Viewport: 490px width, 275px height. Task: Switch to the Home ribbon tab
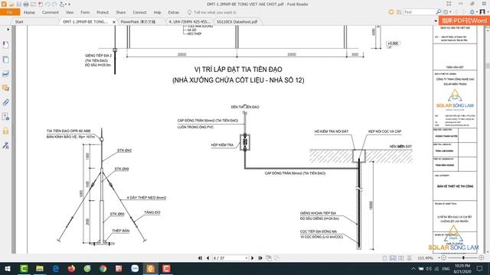pos(29,12)
